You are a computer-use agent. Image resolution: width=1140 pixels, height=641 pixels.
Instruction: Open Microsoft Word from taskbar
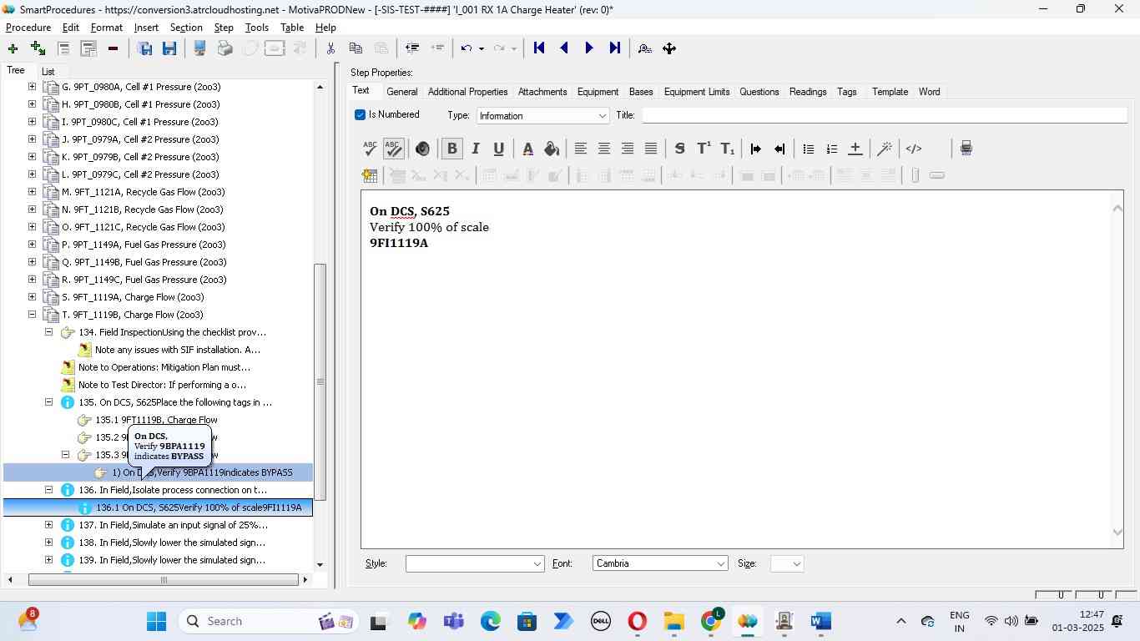click(820, 621)
